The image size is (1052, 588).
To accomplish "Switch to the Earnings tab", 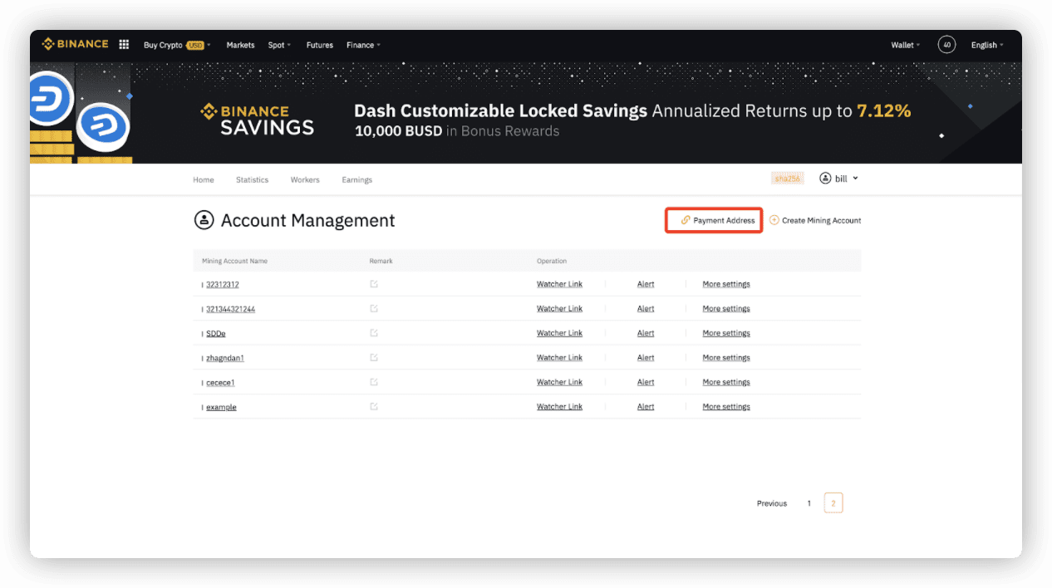I will pyautogui.click(x=356, y=179).
